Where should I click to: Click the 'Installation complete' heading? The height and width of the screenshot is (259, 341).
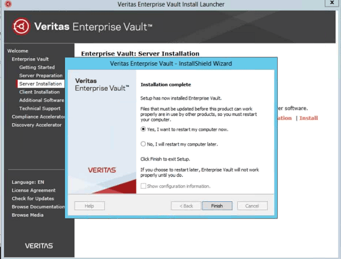(x=166, y=85)
